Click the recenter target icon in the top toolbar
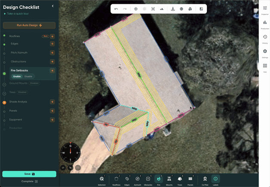Screen dimensions: 270x187 [x=136, y=9]
